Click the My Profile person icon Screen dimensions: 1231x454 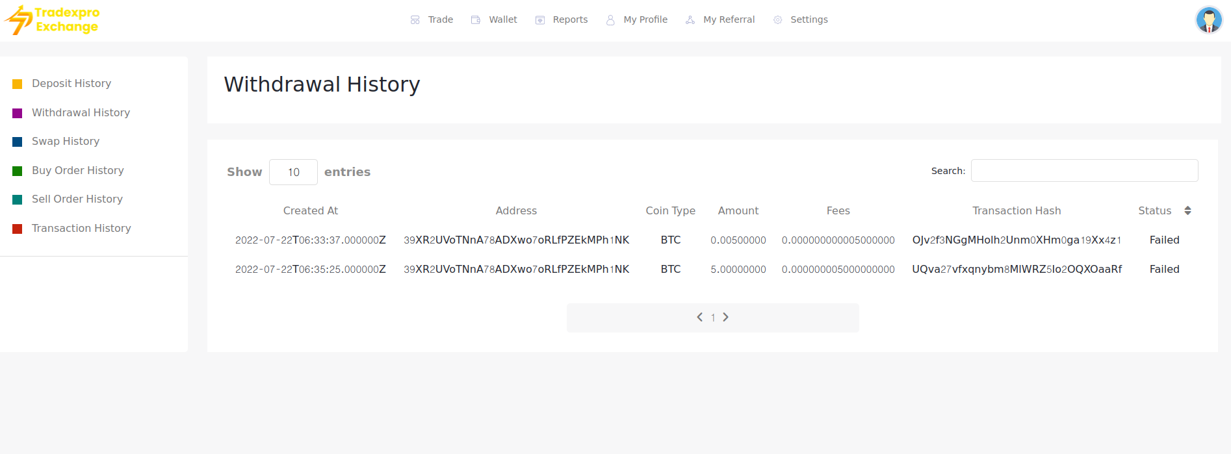pos(610,20)
